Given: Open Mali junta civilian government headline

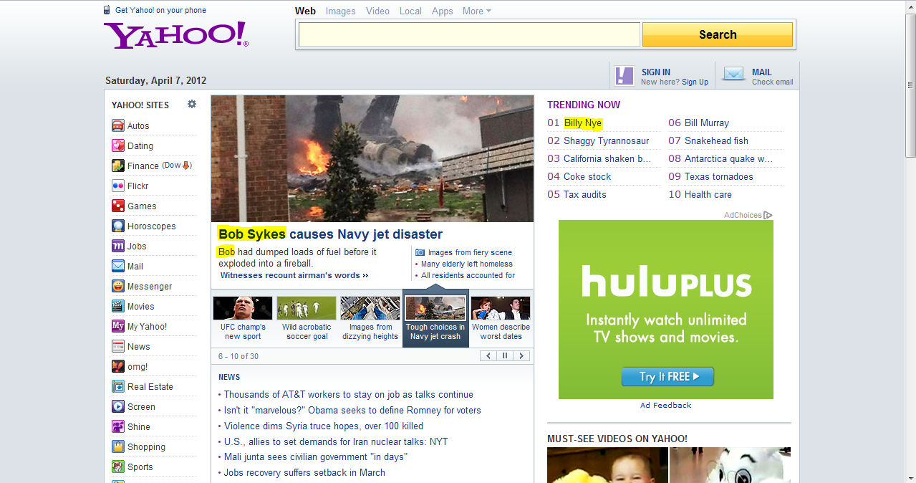Looking at the screenshot, I should click(x=316, y=457).
